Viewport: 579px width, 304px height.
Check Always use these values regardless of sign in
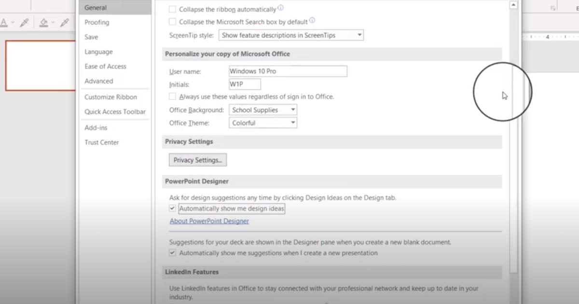[172, 97]
